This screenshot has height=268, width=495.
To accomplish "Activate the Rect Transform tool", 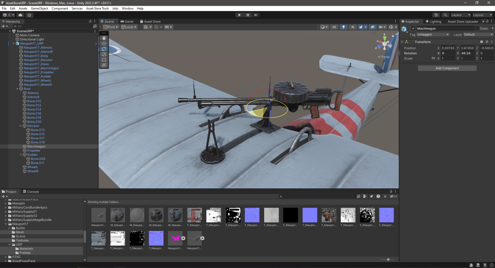I will point(104,59).
